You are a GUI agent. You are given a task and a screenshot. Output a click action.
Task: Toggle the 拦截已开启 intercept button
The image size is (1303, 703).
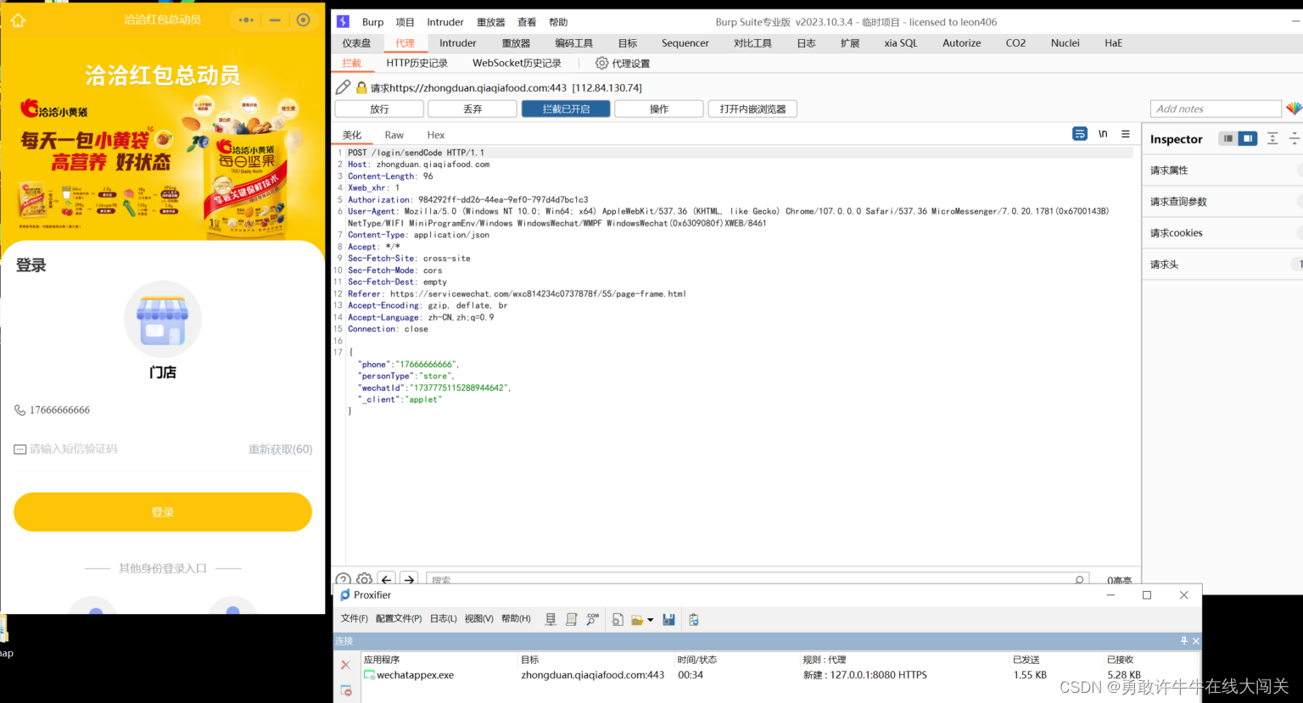point(566,109)
